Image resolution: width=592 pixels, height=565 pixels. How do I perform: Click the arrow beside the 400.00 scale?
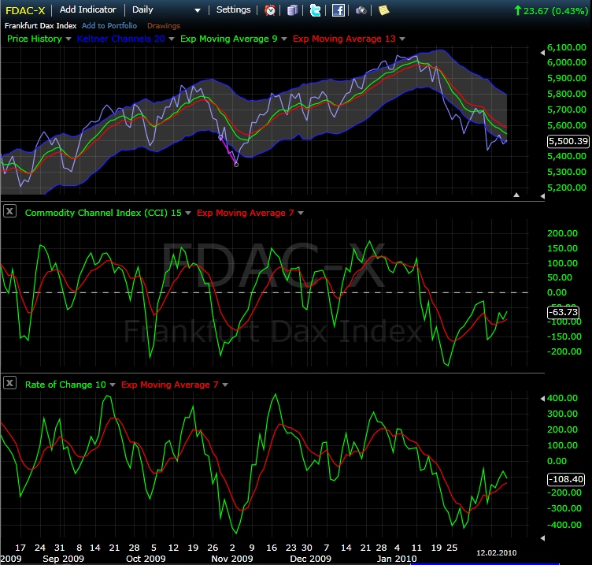pos(542,398)
